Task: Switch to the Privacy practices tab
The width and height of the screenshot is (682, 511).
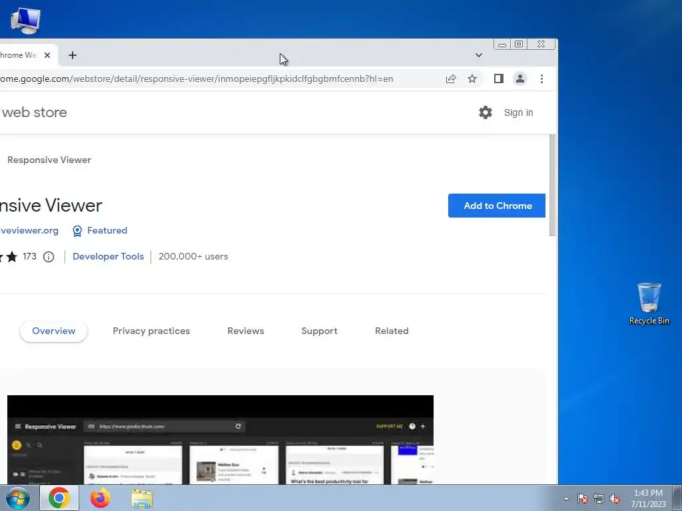Action: 151,331
